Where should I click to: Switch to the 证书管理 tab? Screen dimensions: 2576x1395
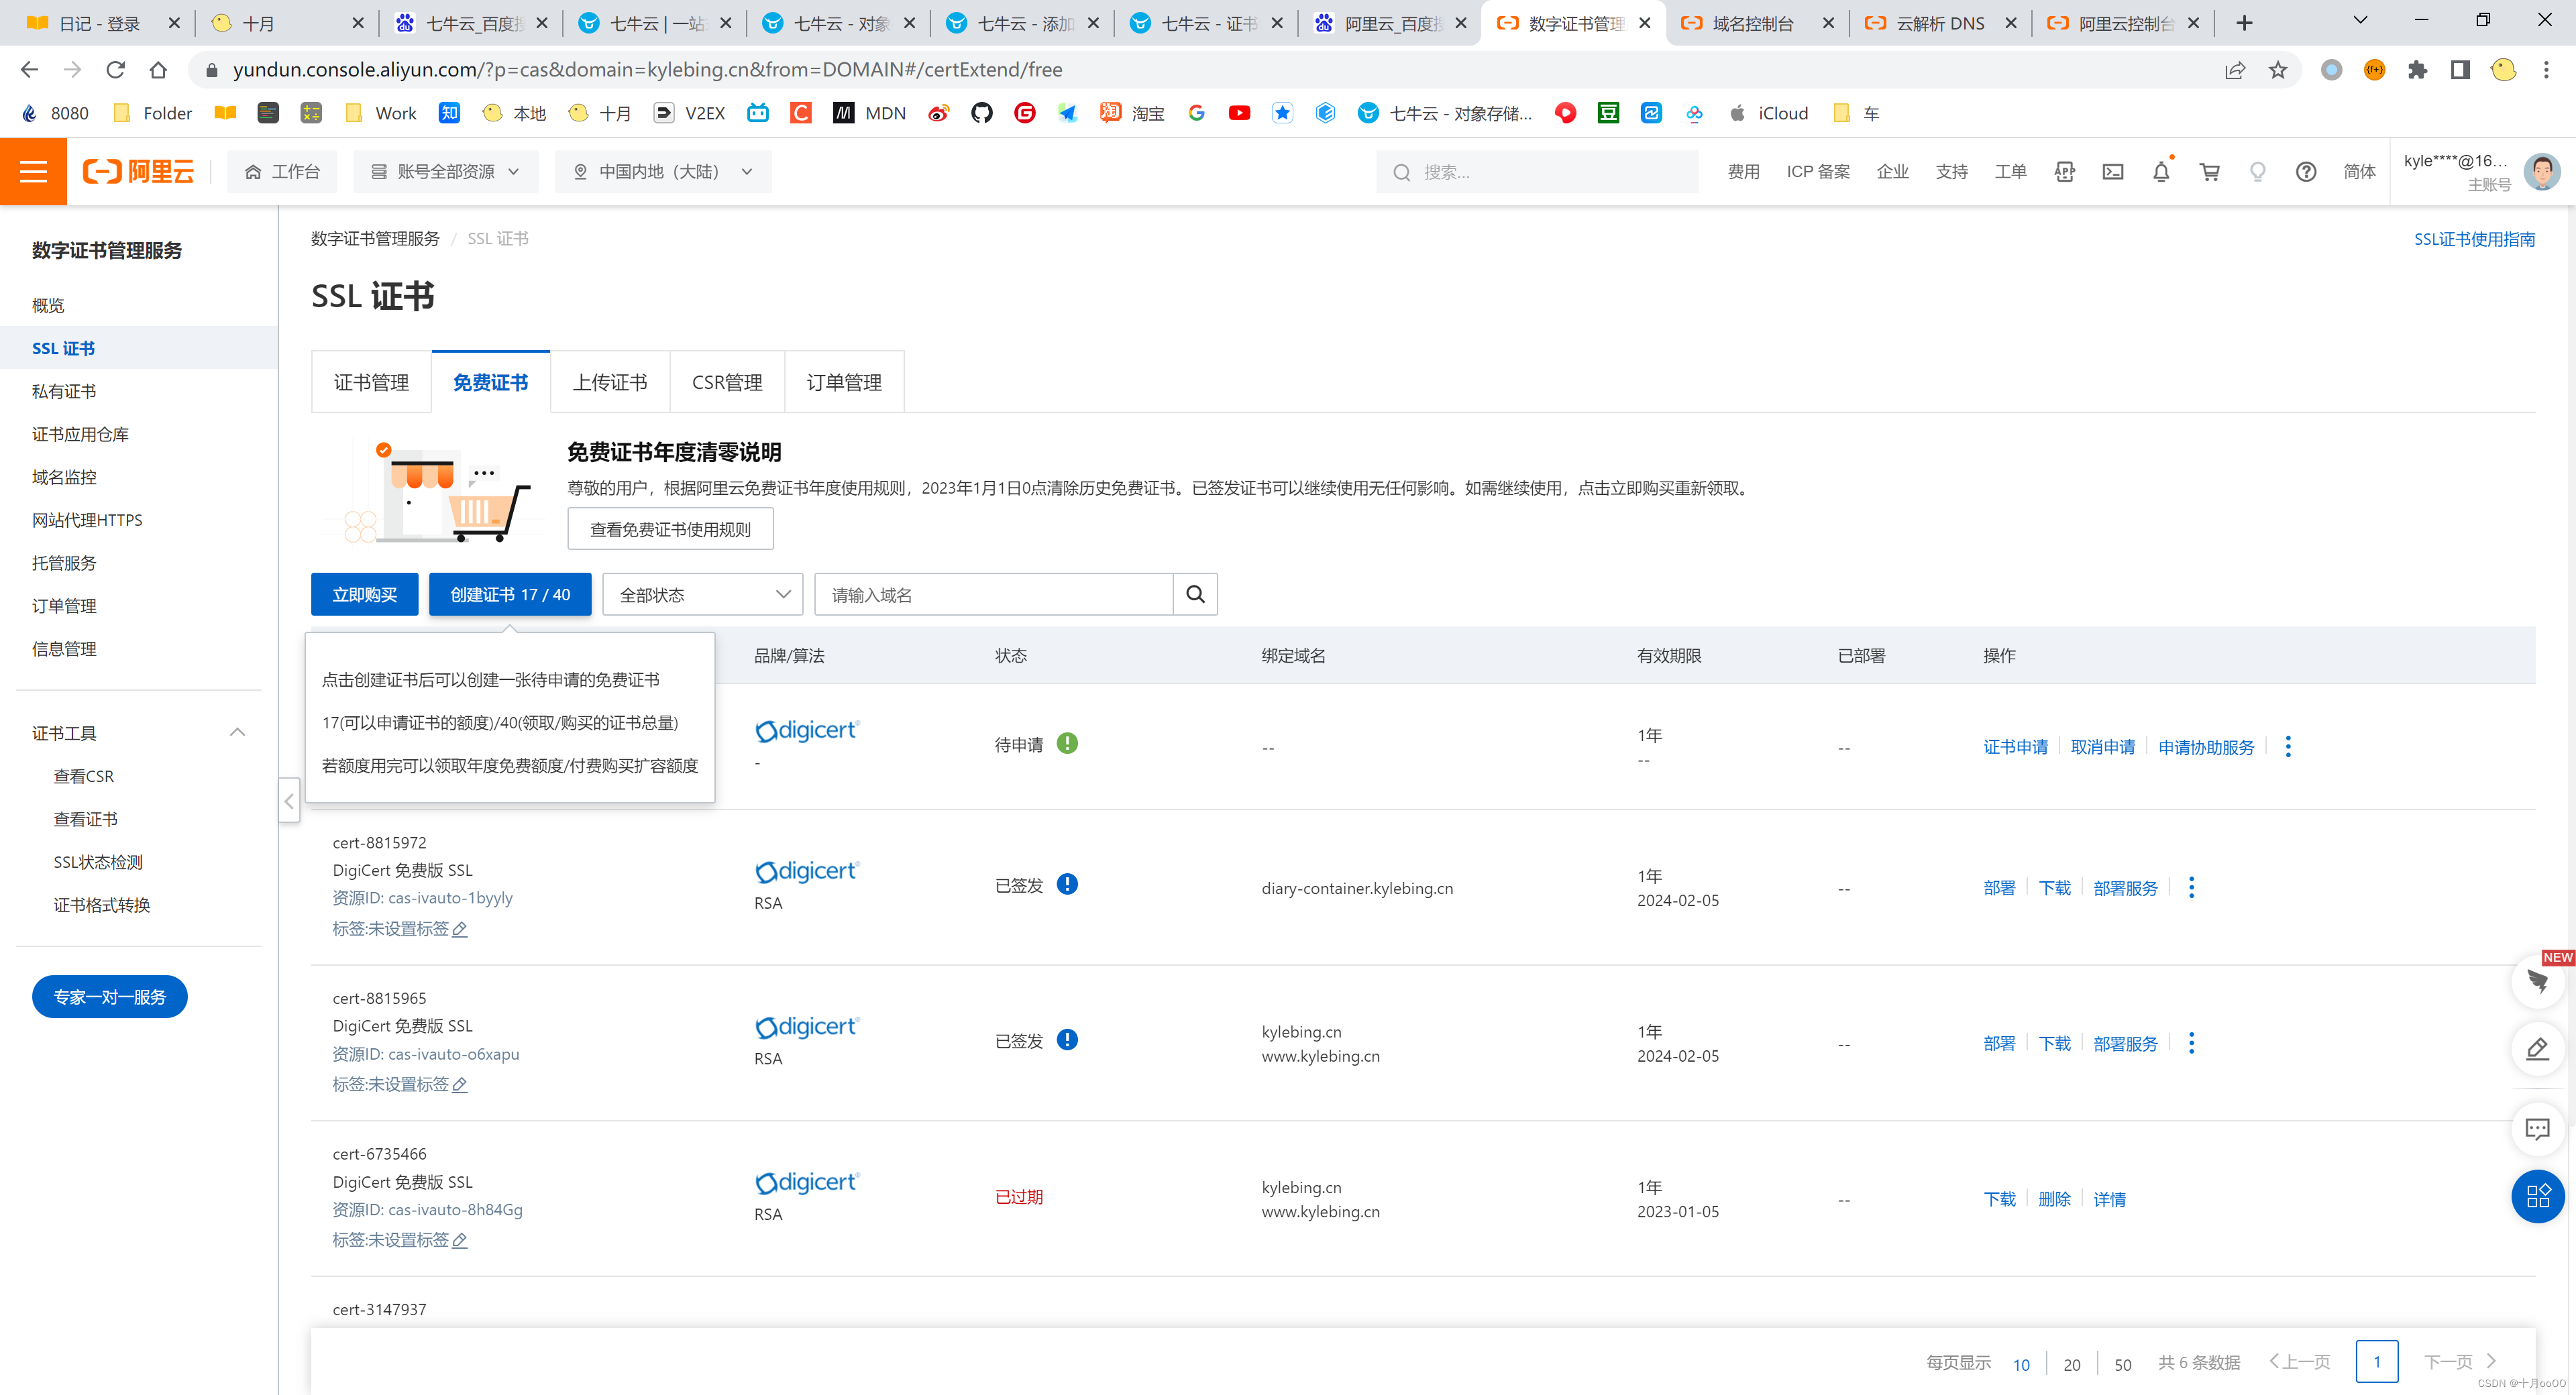point(371,383)
